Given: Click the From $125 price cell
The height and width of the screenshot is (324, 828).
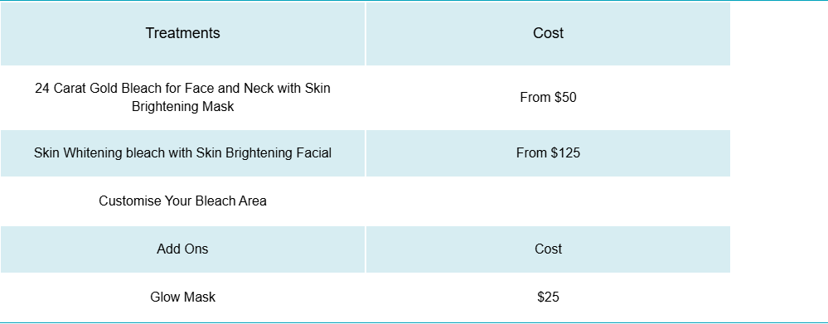Looking at the screenshot, I should 548,153.
